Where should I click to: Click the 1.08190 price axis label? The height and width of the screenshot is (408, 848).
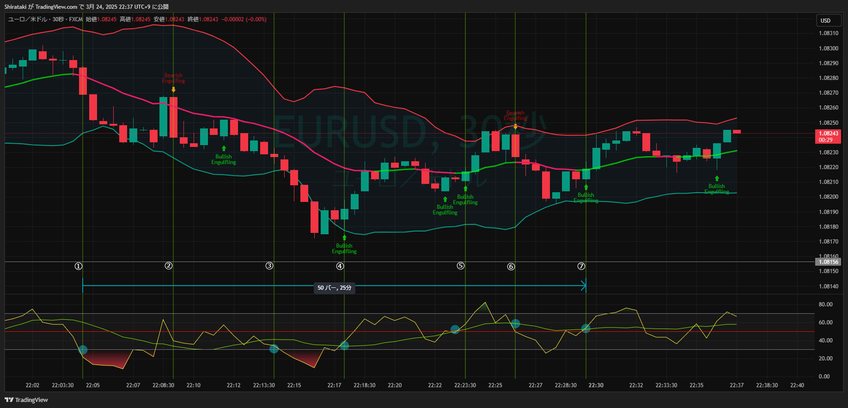click(829, 212)
